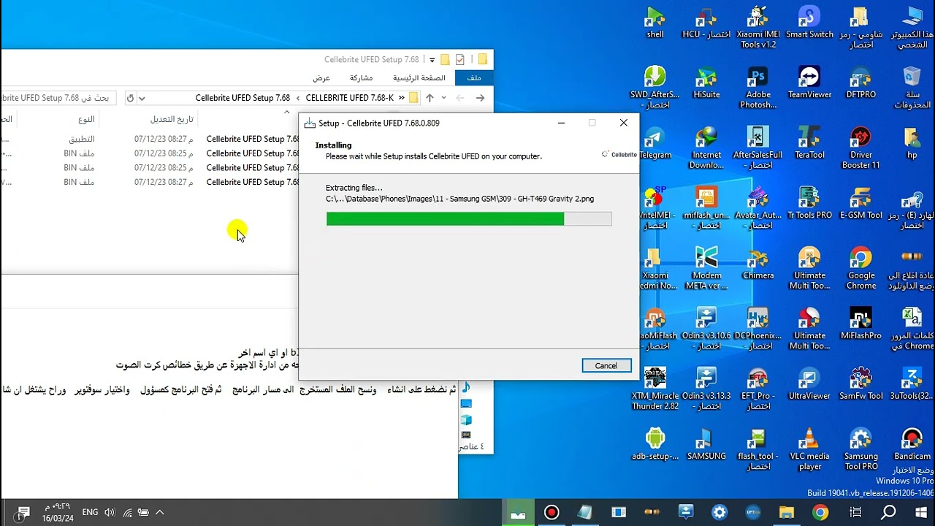Launch HiSuite desktop icon
Screen dimensions: 935x526
point(706,83)
